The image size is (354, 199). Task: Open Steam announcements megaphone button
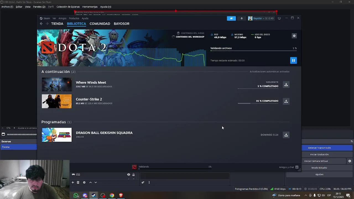pyautogui.click(x=231, y=18)
